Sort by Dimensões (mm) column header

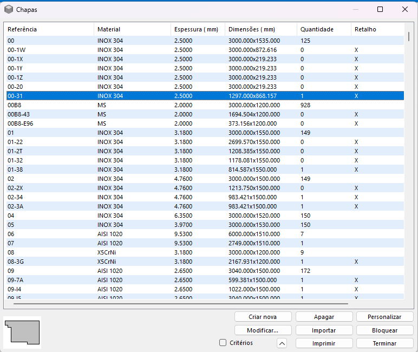[x=261, y=29]
